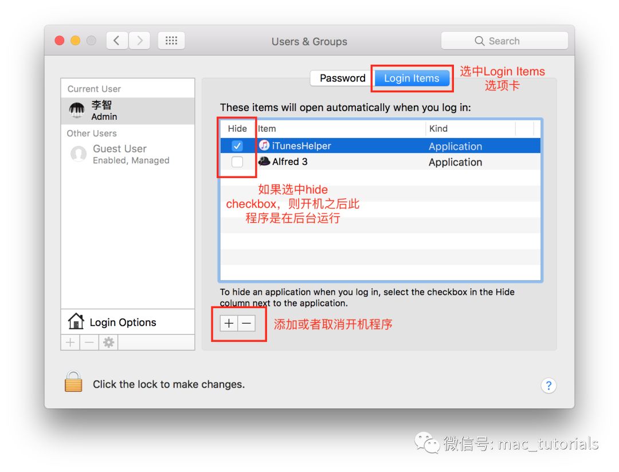Remove login item with the minus button
619x472 pixels.
(246, 323)
